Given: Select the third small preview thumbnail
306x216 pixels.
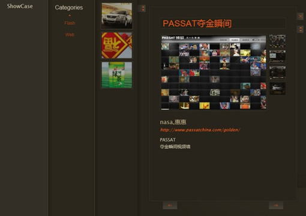Looking at the screenshot, I should pyautogui.click(x=277, y=73).
